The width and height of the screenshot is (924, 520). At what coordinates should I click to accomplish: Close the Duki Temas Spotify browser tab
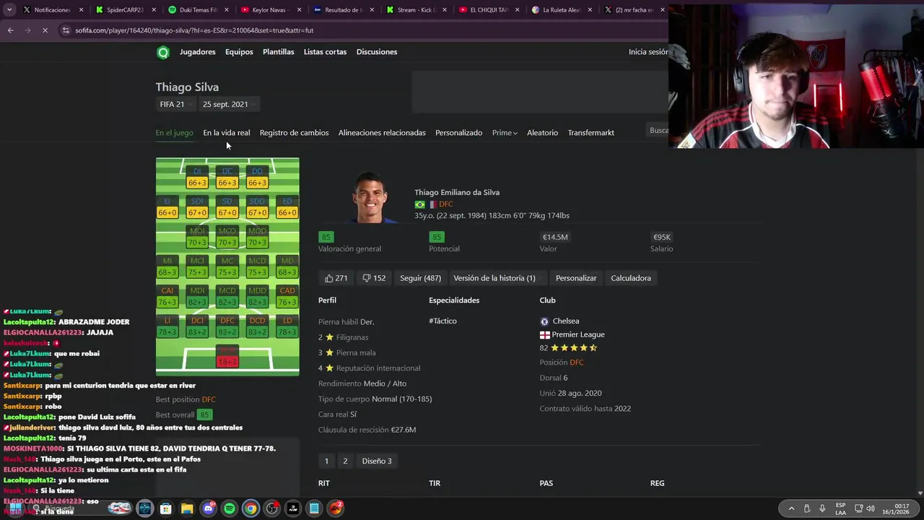226,10
